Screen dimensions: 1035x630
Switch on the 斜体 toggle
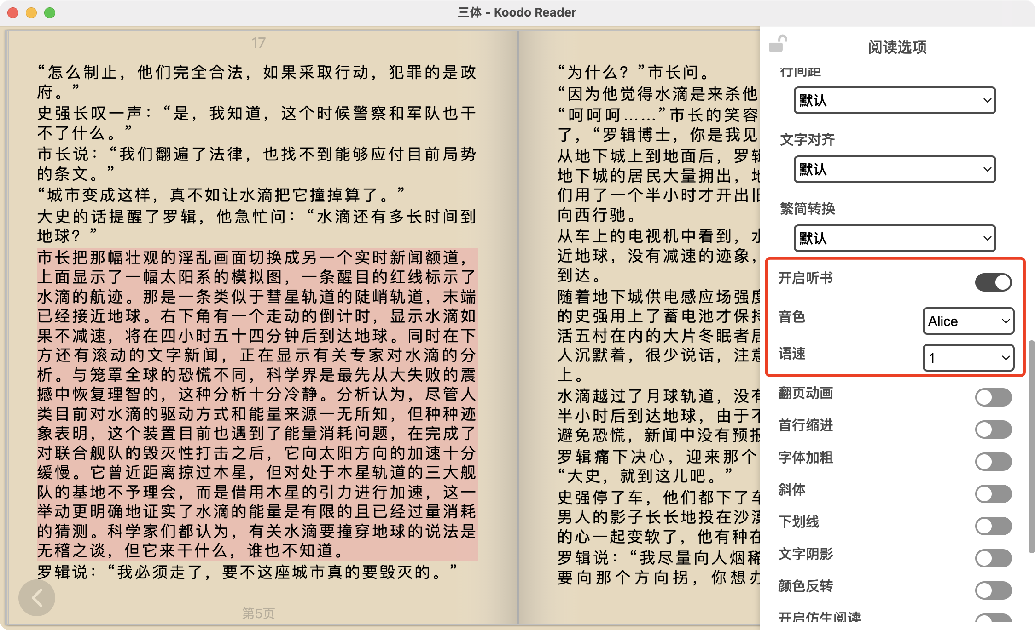[993, 494]
